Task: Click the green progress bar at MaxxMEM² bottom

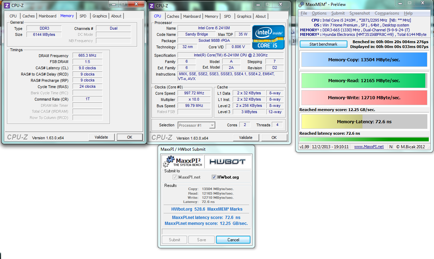Action: point(364,139)
